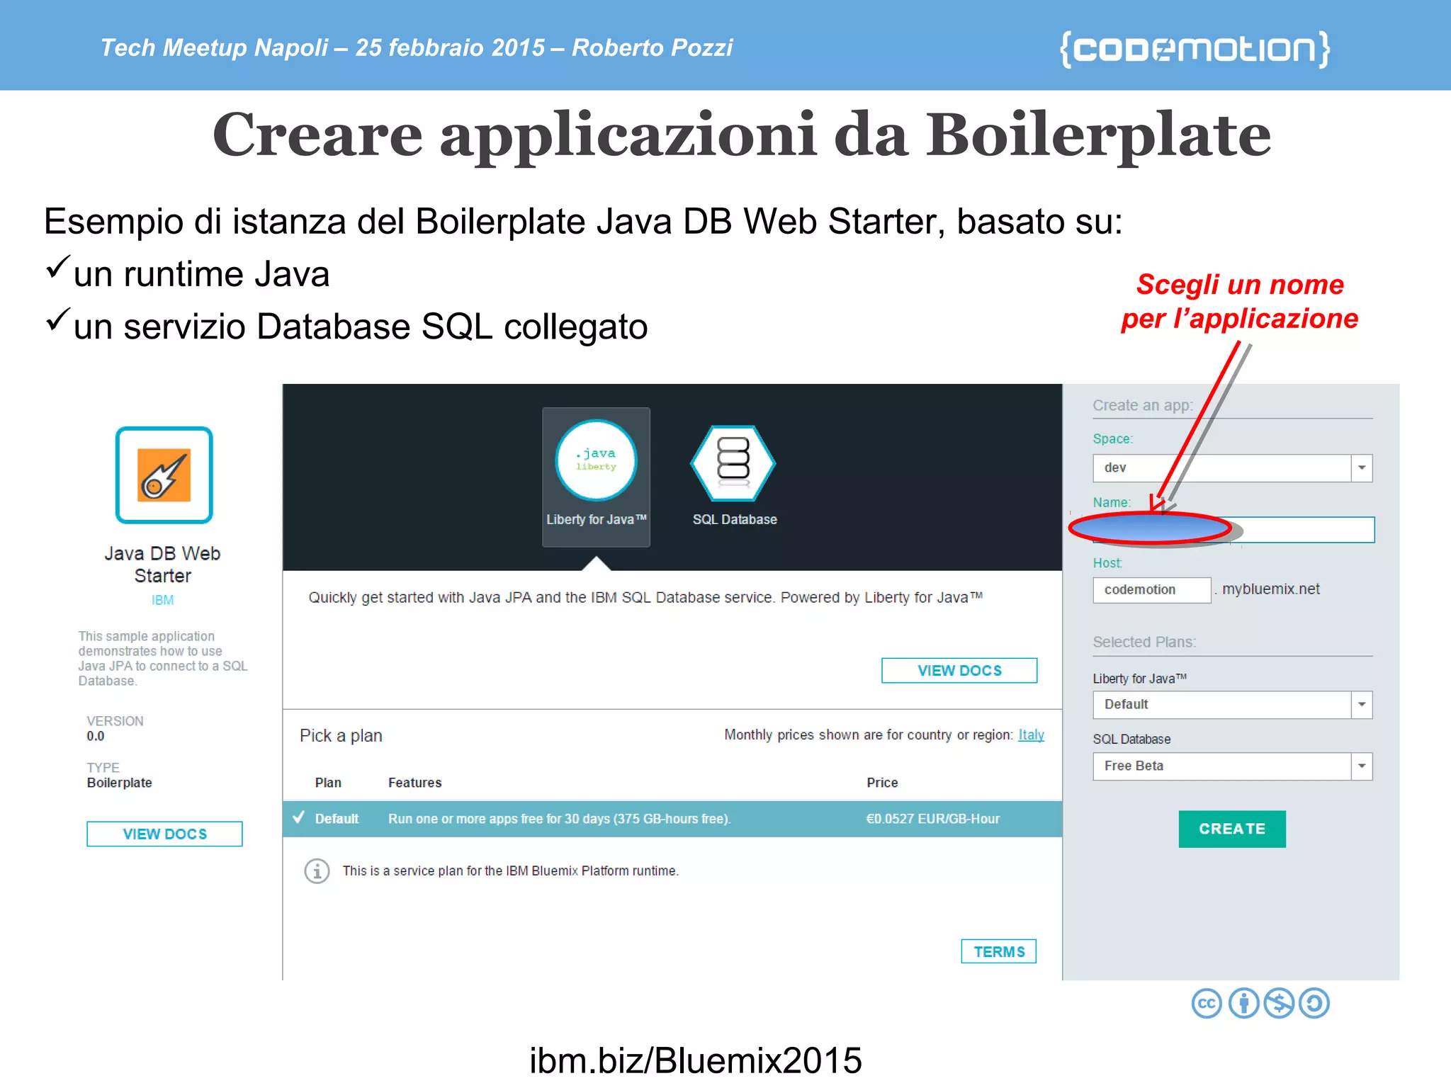Image resolution: width=1451 pixels, height=1088 pixels.
Task: Click the Space dropdown arrow
Action: [x=1362, y=467]
